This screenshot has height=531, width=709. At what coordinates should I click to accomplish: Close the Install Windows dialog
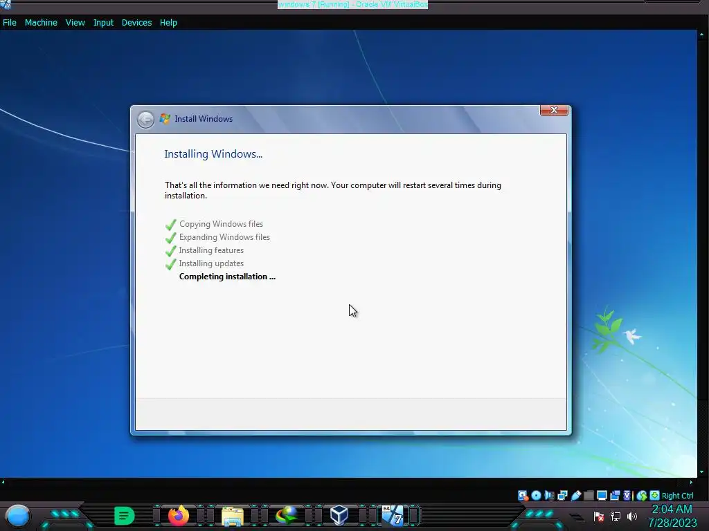pyautogui.click(x=554, y=110)
